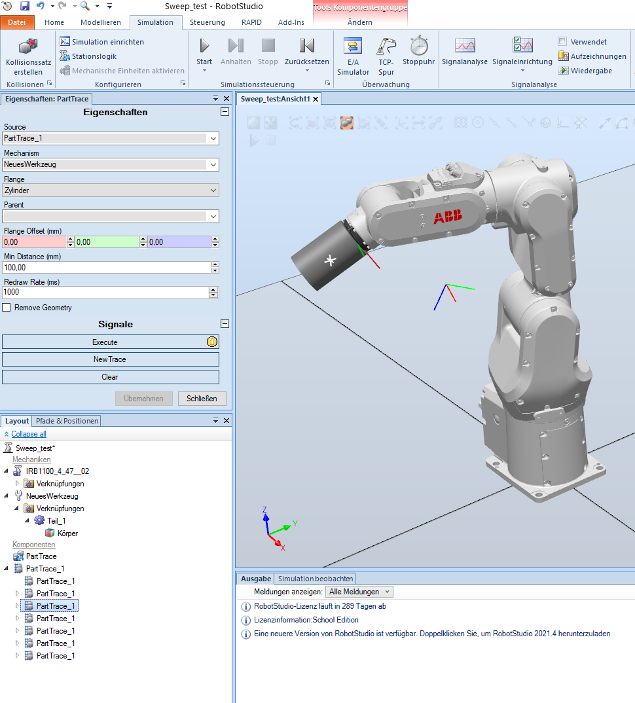The height and width of the screenshot is (703, 635).
Task: Switch to the Add-Ins ribbon tab
Action: 291,22
